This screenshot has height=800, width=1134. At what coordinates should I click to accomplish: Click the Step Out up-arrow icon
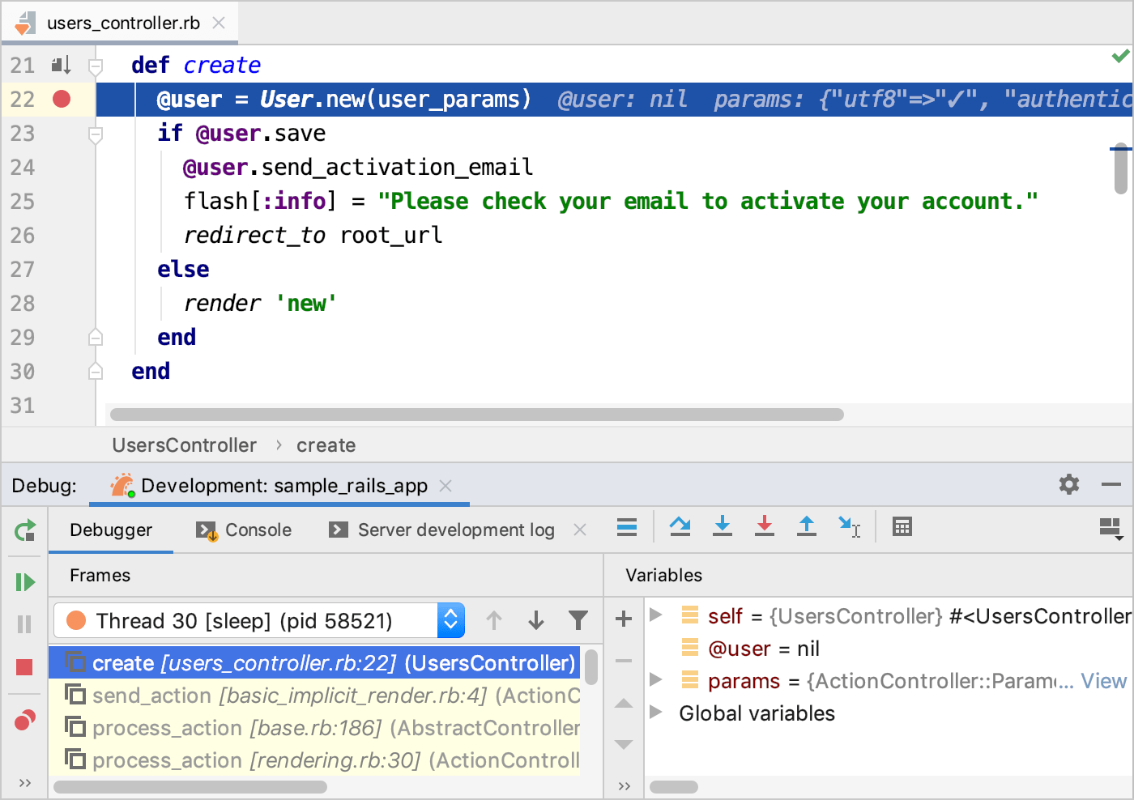807,527
